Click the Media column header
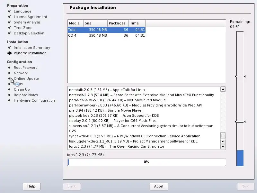This screenshot has height=193, width=257. tap(75, 23)
